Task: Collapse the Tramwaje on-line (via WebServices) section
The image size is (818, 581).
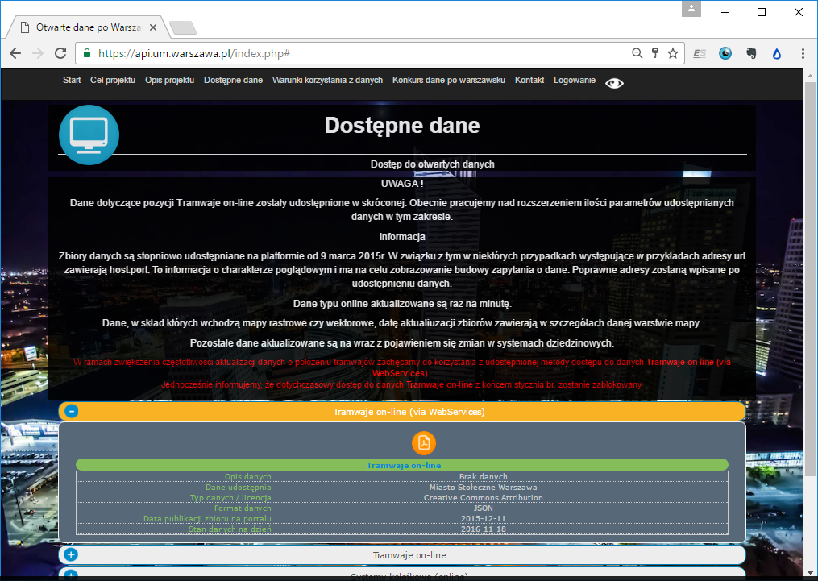Action: [72, 412]
